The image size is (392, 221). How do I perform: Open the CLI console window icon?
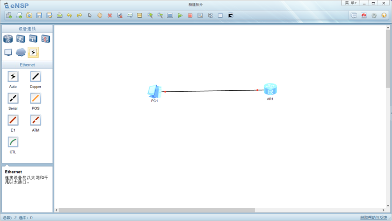pyautogui.click(x=231, y=15)
